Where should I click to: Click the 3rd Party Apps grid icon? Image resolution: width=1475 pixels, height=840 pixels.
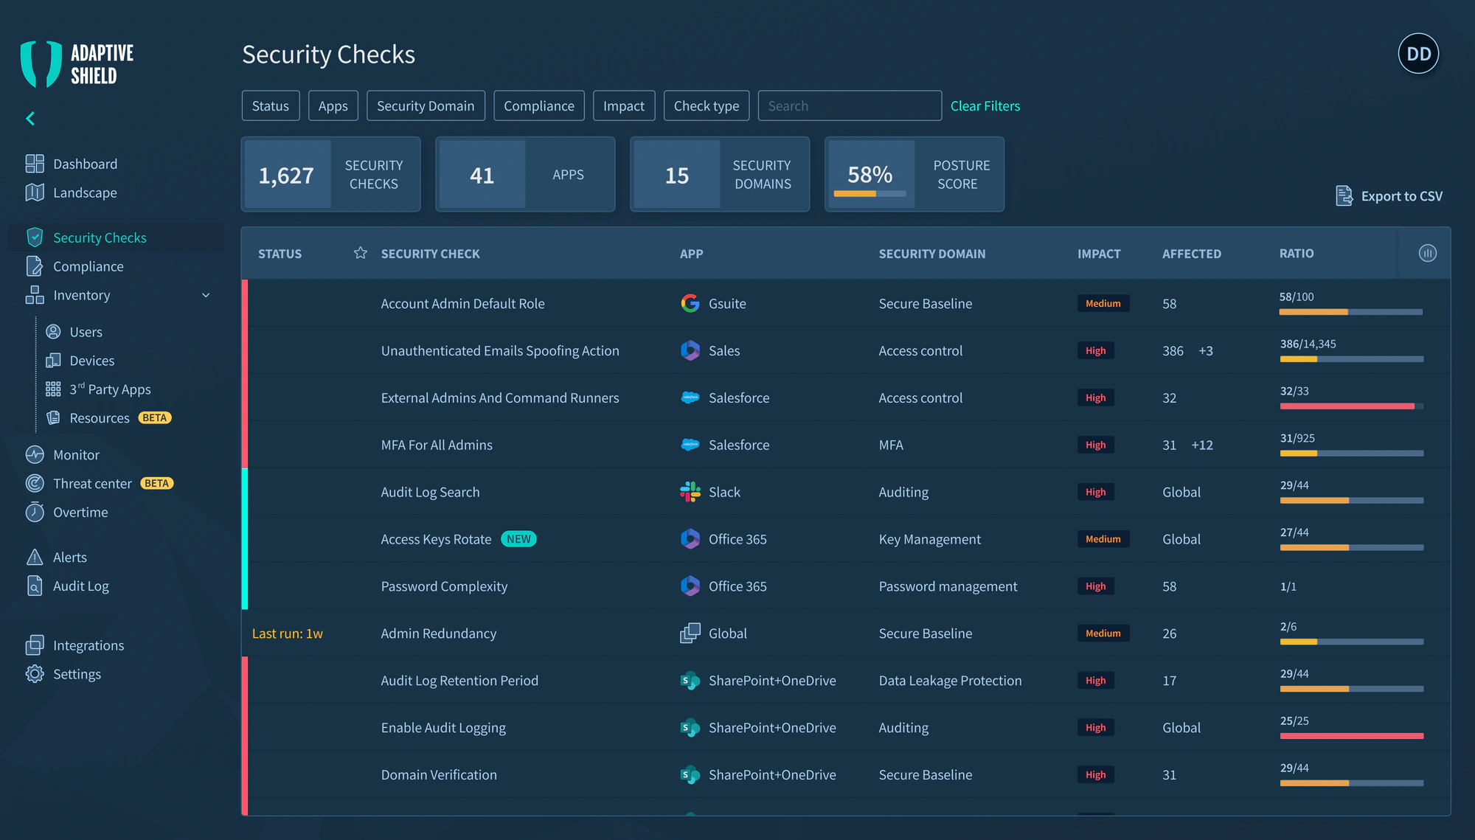[53, 389]
